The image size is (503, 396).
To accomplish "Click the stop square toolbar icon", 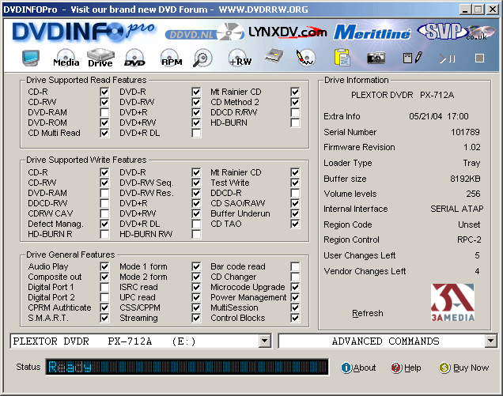I will tap(479, 58).
